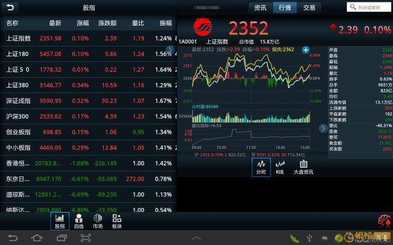Expand the system bar up-chevron
Viewport: 393px width, 245px height.
[x=196, y=238]
